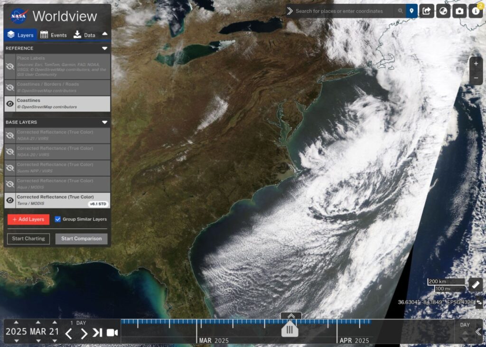Uncheck Group Similar Layers
The width and height of the screenshot is (486, 347).
tap(58, 219)
